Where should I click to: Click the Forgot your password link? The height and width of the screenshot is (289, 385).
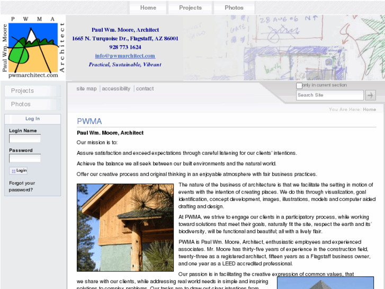pyautogui.click(x=22, y=187)
